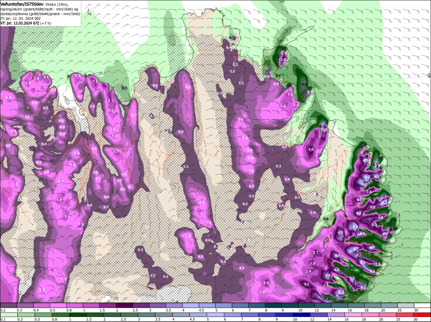Click the '3.1' value near the southeast coast
This screenshot has height=322, width=431.
pos(306,284)
